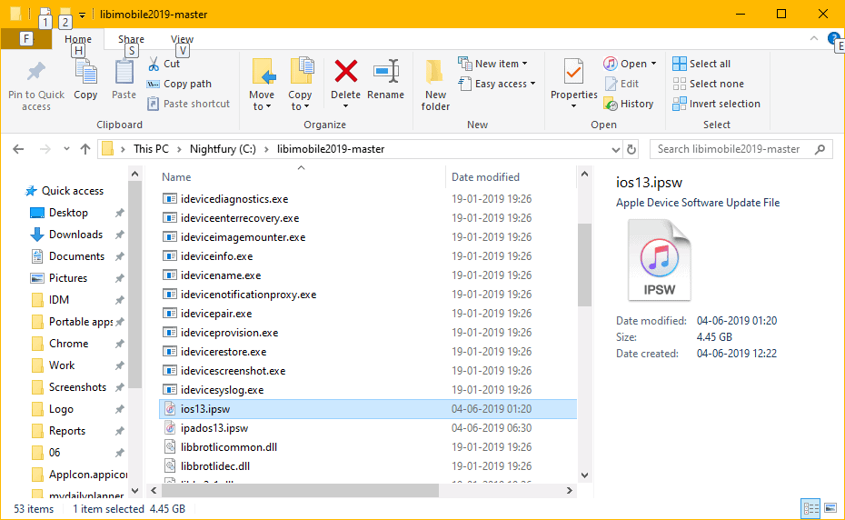The height and width of the screenshot is (520, 845).
Task: Click the Paste ribbon icon
Action: pos(124,73)
